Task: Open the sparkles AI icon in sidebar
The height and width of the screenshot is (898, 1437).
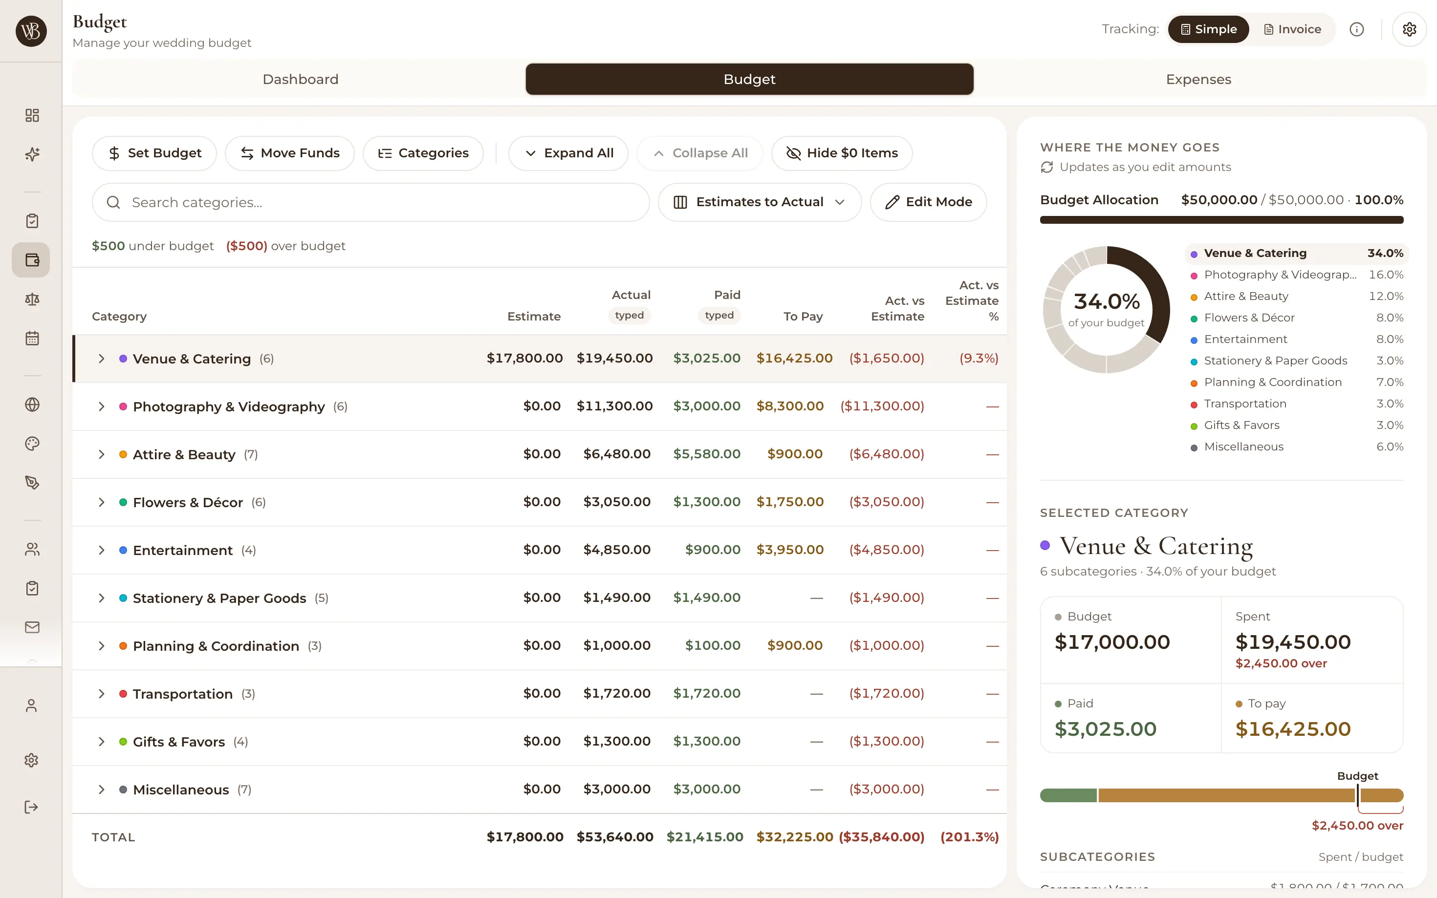Action: coord(32,154)
